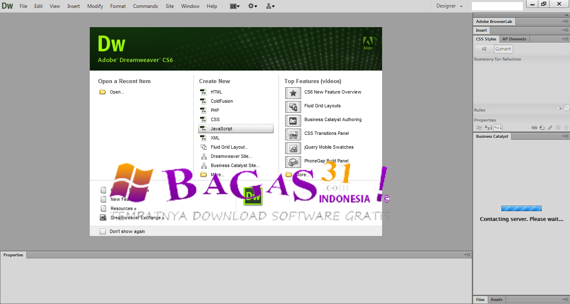
Task: Open the File menu
Action: (x=23, y=6)
